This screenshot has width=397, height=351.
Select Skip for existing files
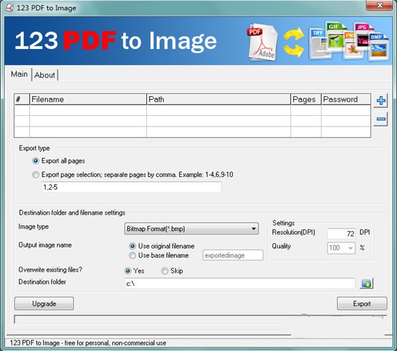pos(165,271)
